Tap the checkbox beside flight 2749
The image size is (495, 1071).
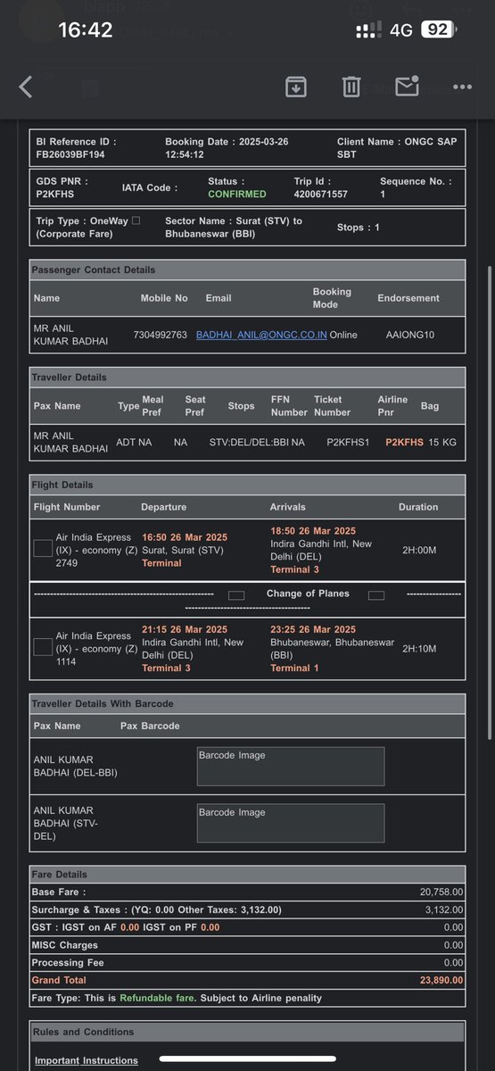(43, 549)
